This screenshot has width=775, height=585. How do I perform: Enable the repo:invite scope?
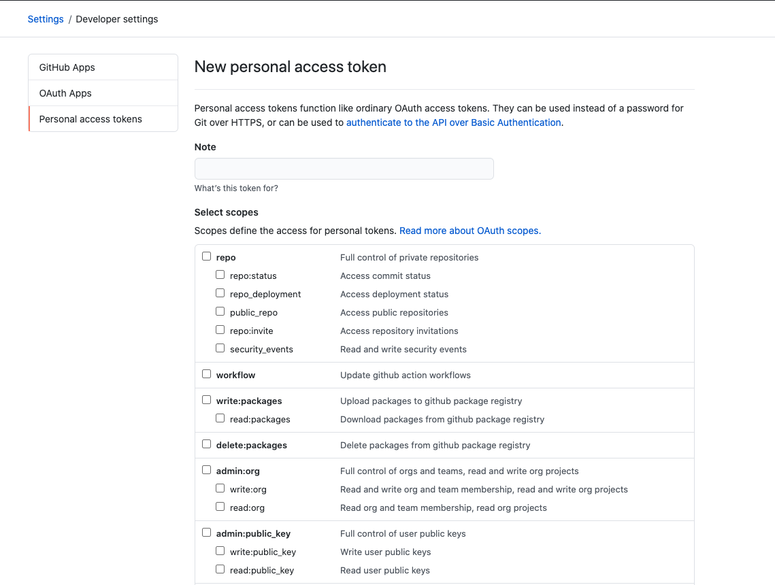(x=220, y=330)
